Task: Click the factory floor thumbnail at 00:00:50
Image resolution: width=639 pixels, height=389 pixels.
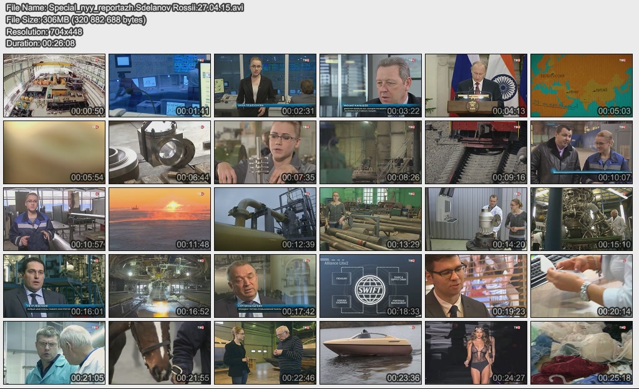Action: click(54, 86)
